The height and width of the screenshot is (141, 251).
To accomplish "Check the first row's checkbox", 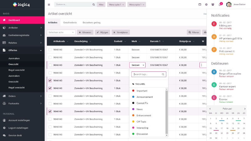I will point(50,50).
